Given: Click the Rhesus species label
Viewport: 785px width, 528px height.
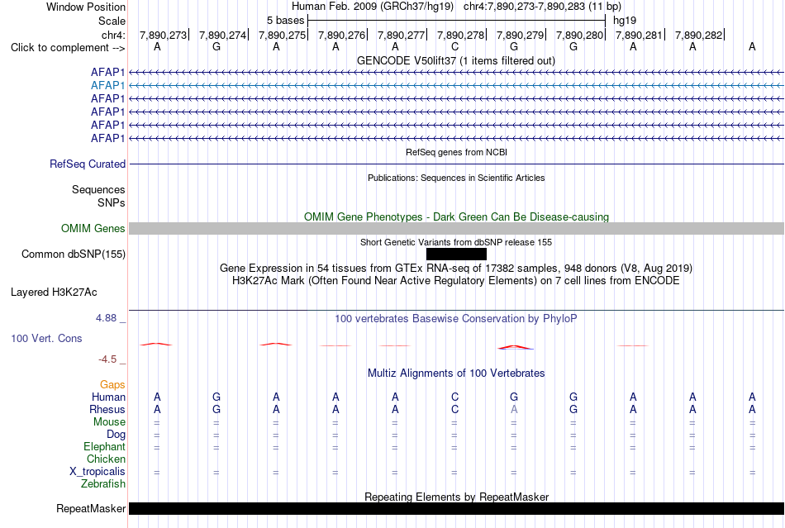Looking at the screenshot, I should 107,409.
